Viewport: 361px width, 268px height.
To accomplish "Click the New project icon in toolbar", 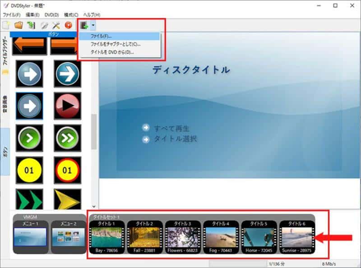I will tap(6, 25).
